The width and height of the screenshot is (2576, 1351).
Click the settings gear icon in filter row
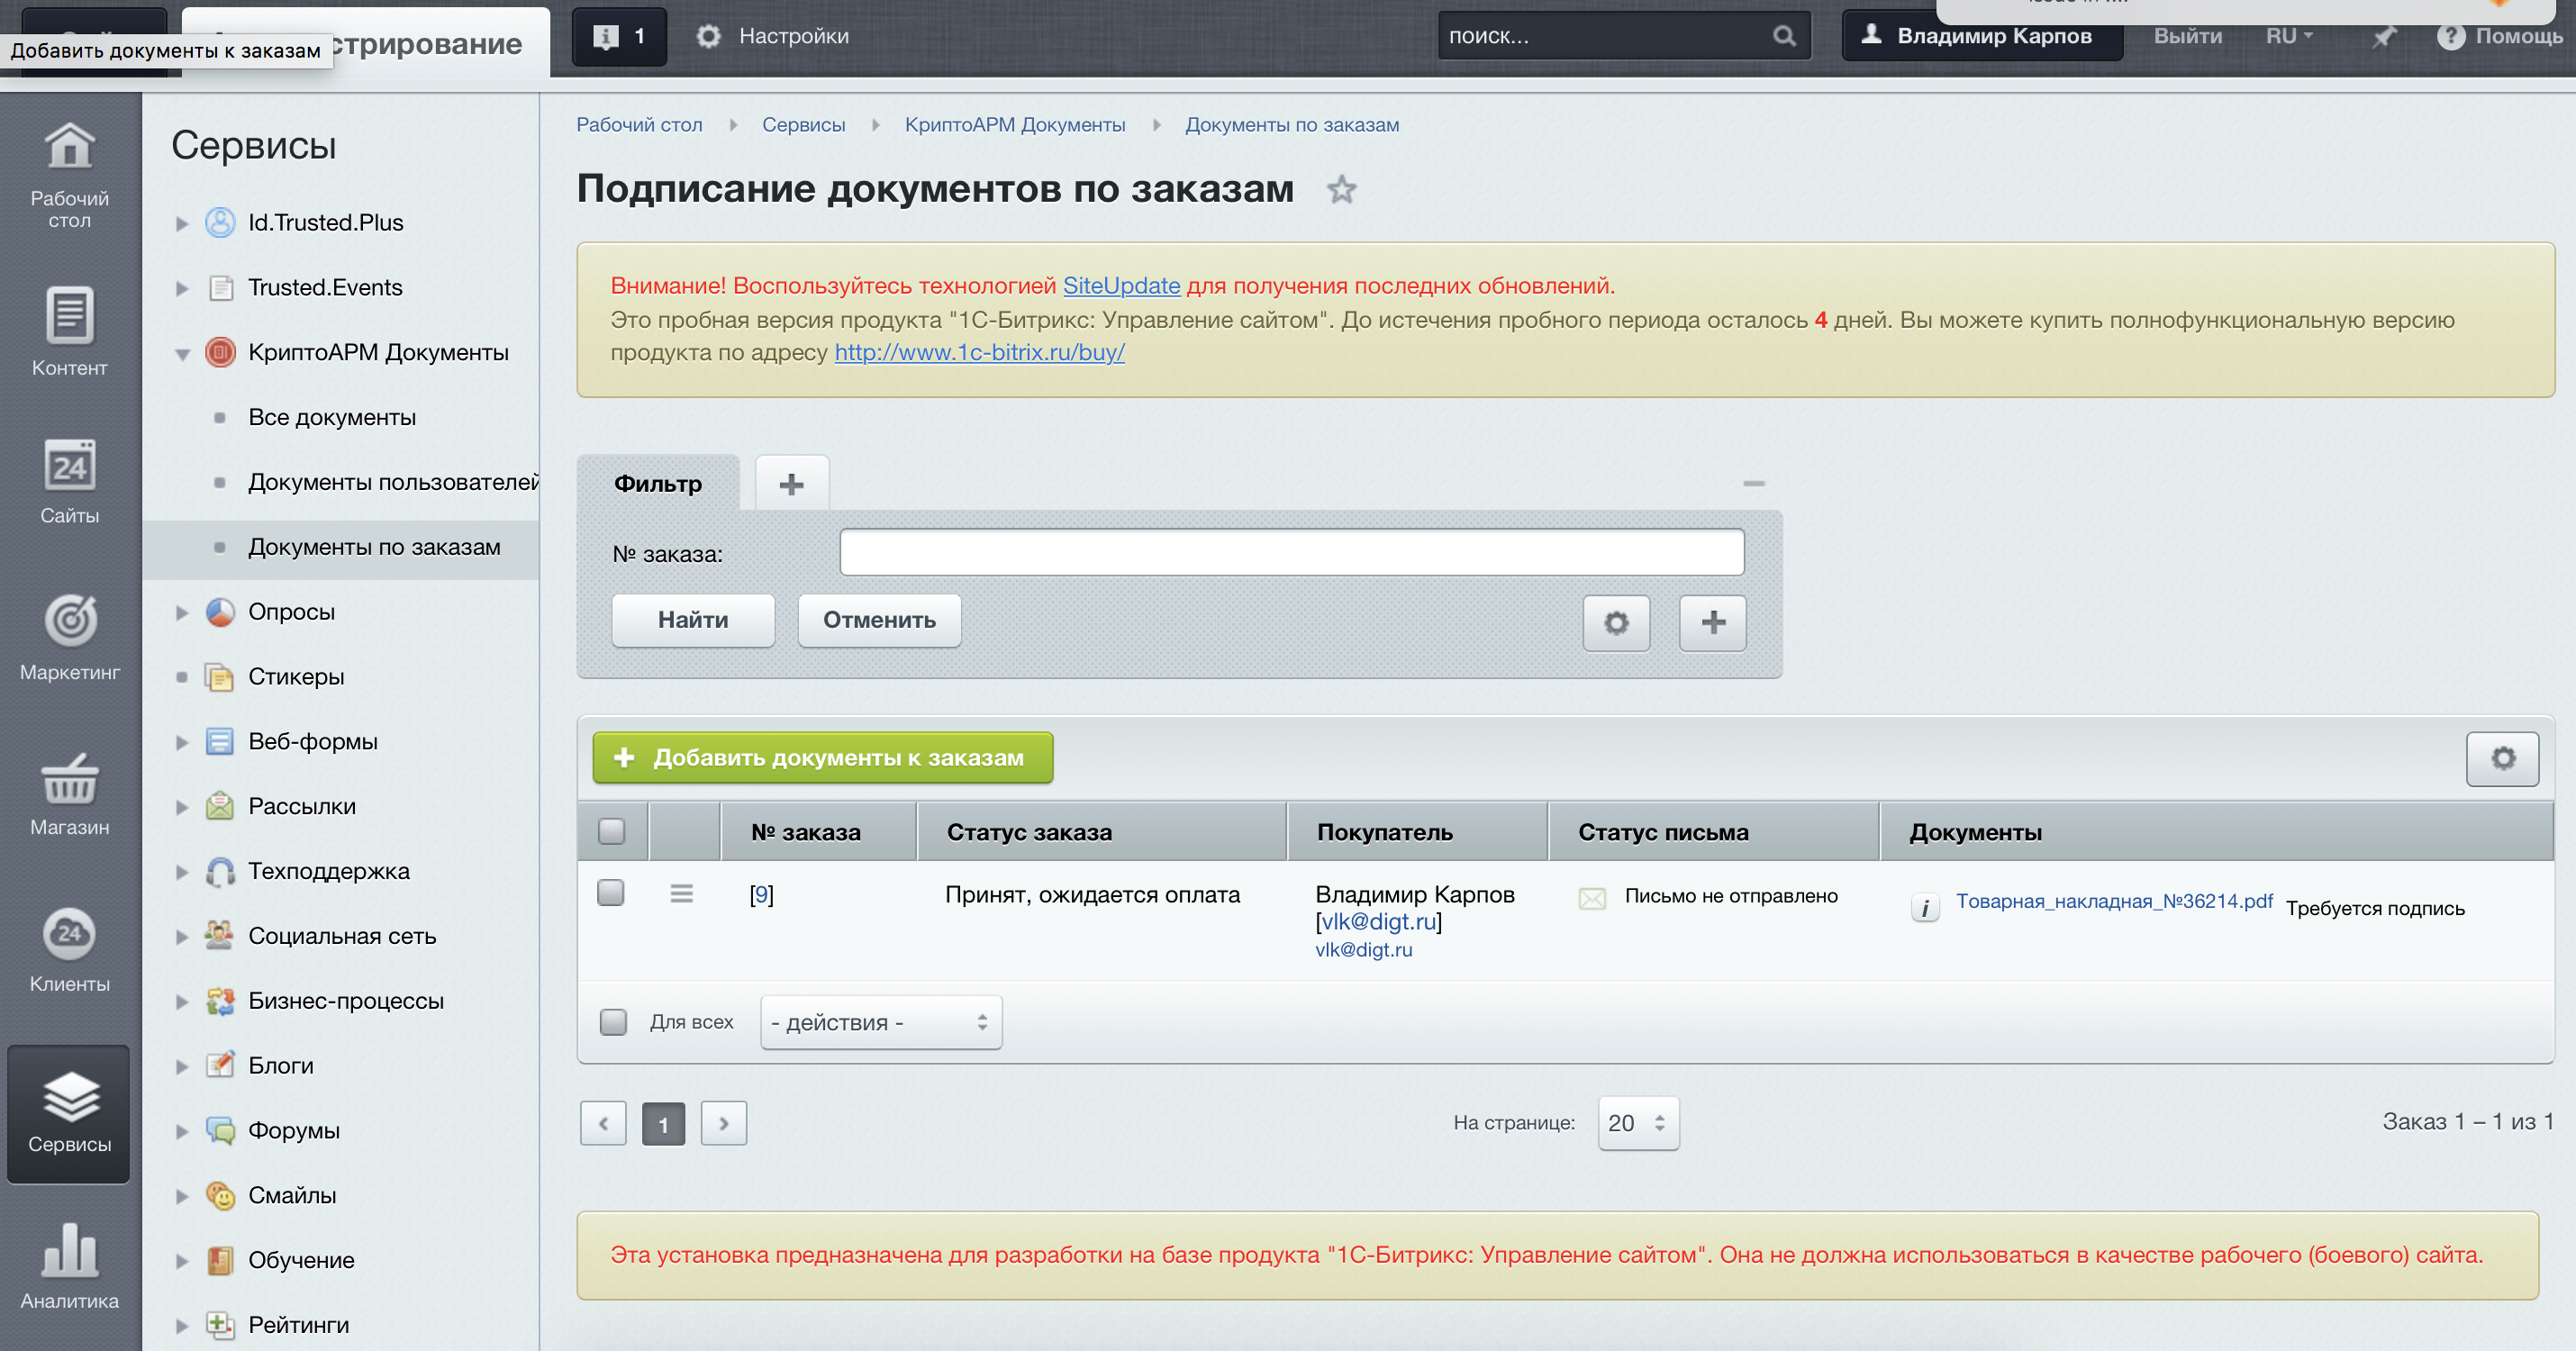point(1617,619)
